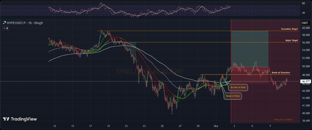
Task: Click the Break of EMAs callout
Action: [233, 96]
